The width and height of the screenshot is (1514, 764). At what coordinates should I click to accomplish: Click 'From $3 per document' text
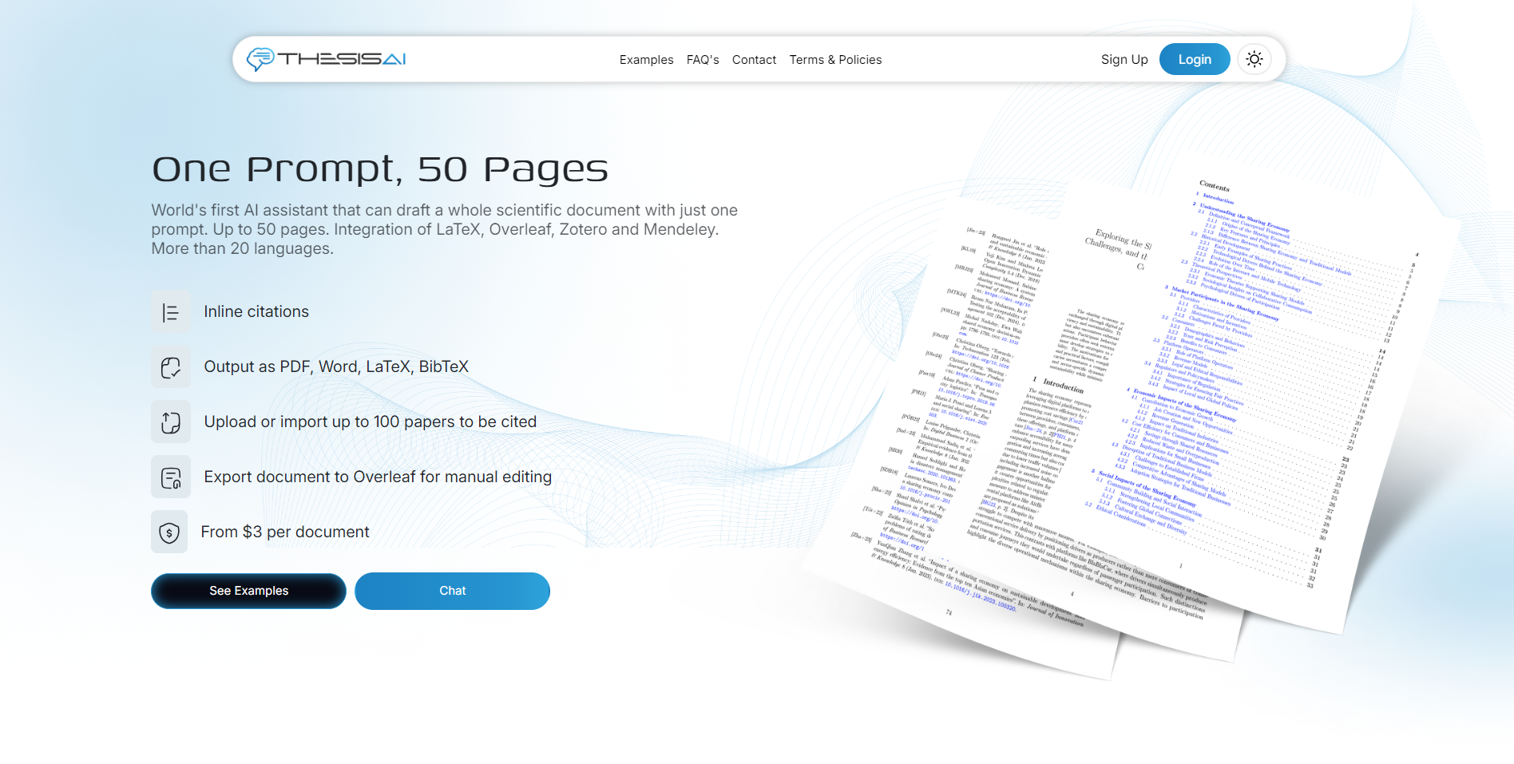(x=285, y=532)
